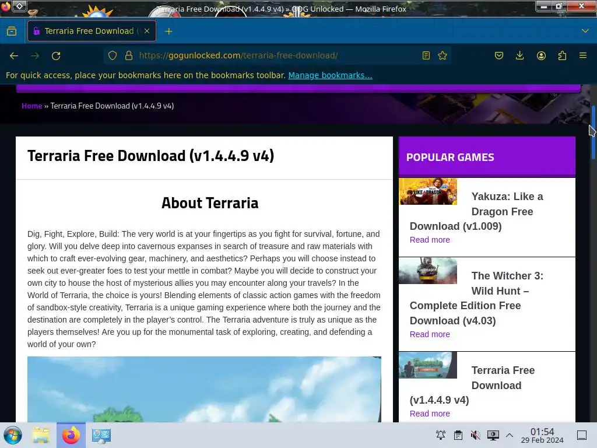Open the extensions puzzle icon
This screenshot has height=448, width=597.
tap(562, 55)
